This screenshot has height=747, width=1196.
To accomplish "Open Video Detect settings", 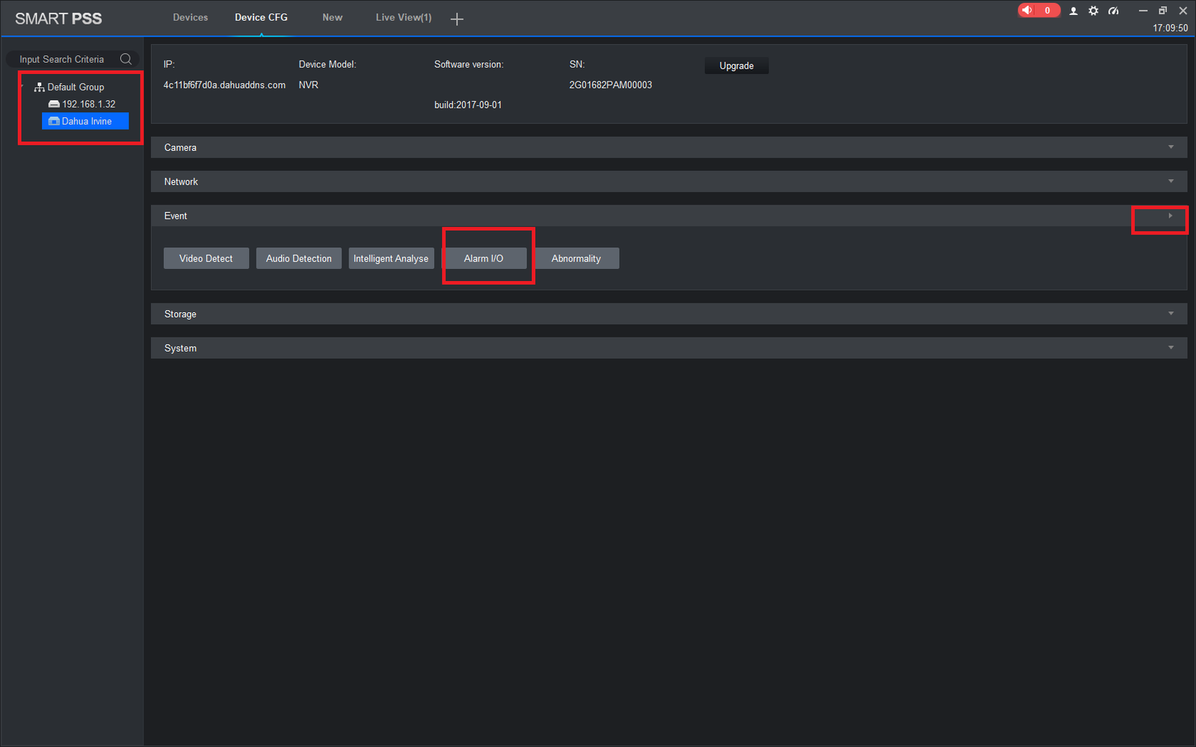I will [206, 258].
